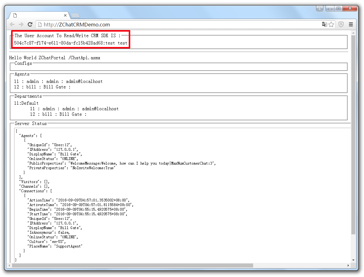Image resolution: width=364 pixels, height=277 pixels.
Task: Click the 'ActivateTime' JSON line
Action: 80,205
